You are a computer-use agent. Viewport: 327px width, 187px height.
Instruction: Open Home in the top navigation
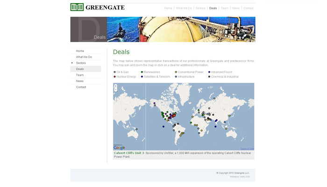(x=168, y=8)
